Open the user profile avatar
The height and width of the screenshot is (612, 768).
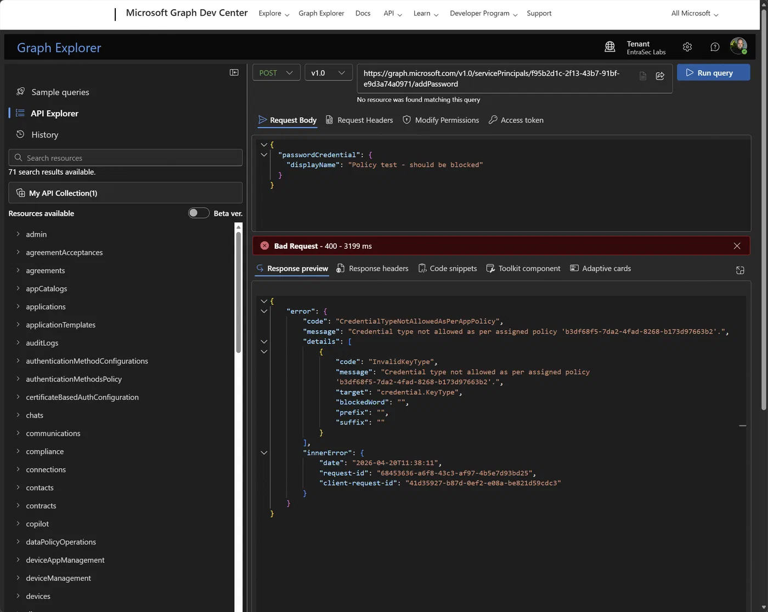click(738, 46)
